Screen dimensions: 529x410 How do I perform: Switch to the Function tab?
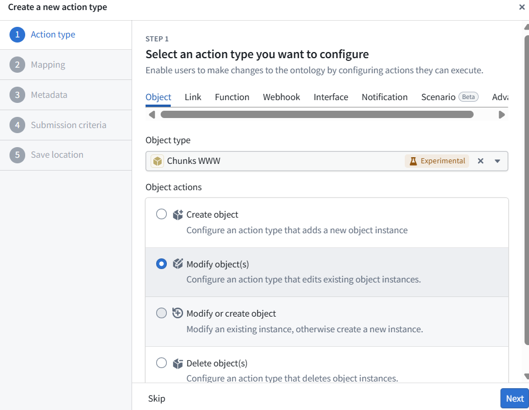(x=232, y=97)
